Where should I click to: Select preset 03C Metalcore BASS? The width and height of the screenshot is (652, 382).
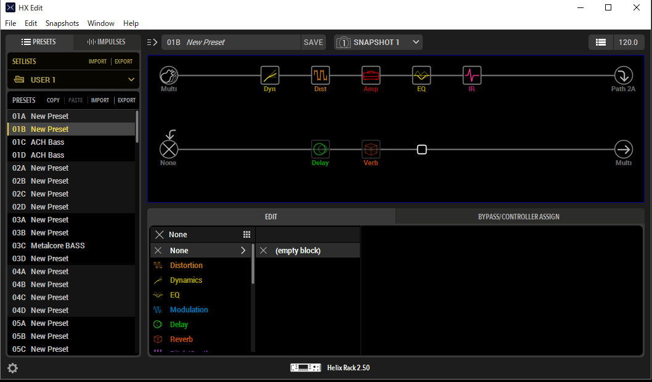click(71, 246)
